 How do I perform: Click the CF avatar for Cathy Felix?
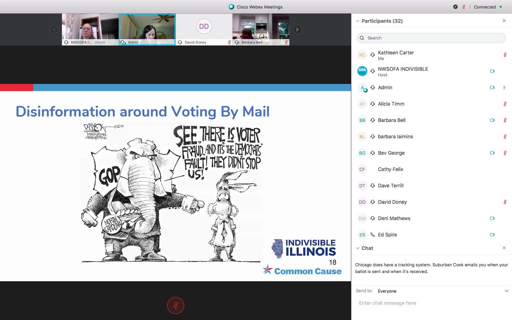tap(362, 169)
